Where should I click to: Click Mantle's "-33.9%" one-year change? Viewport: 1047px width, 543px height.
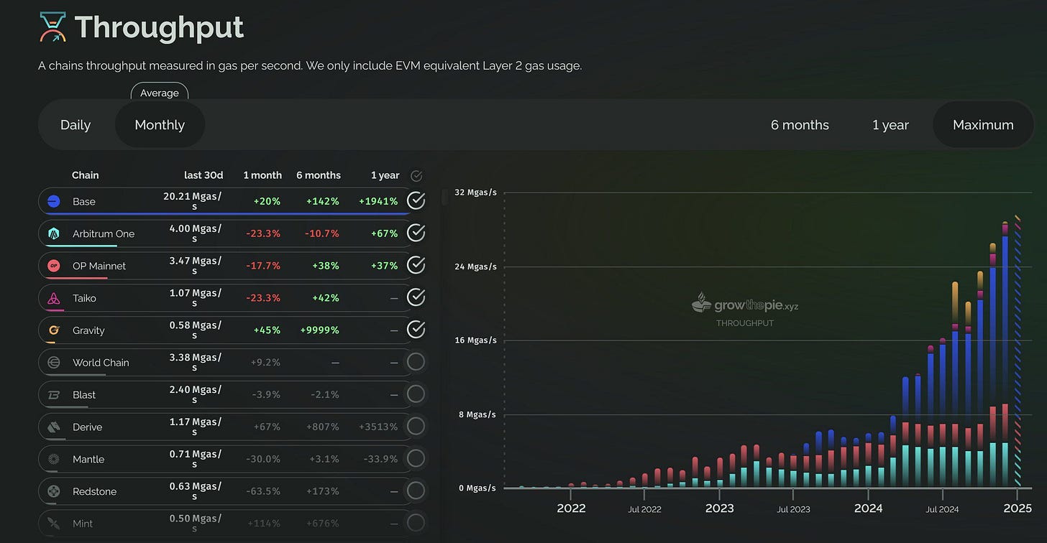pyautogui.click(x=381, y=459)
